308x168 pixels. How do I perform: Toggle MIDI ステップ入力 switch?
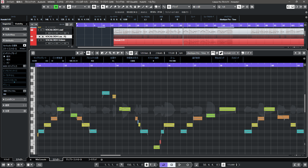point(25,66)
